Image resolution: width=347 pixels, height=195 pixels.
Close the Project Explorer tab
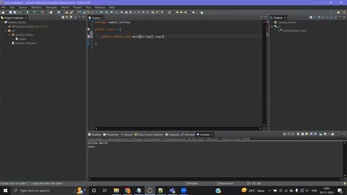tap(26, 18)
